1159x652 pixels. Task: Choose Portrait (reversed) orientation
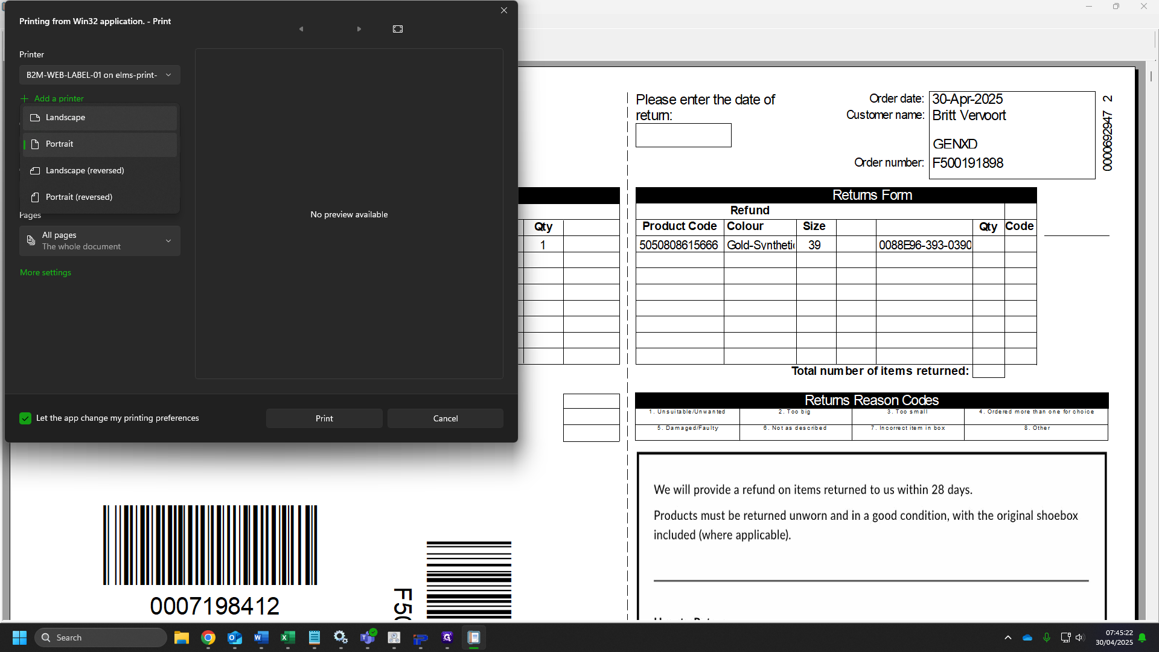(x=100, y=197)
